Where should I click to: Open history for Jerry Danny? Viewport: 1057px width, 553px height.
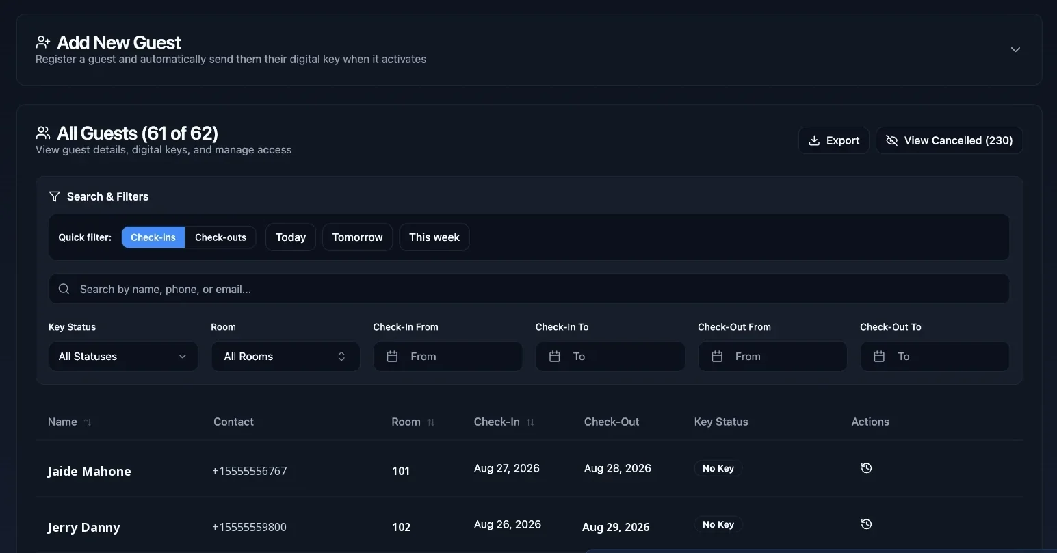point(866,524)
